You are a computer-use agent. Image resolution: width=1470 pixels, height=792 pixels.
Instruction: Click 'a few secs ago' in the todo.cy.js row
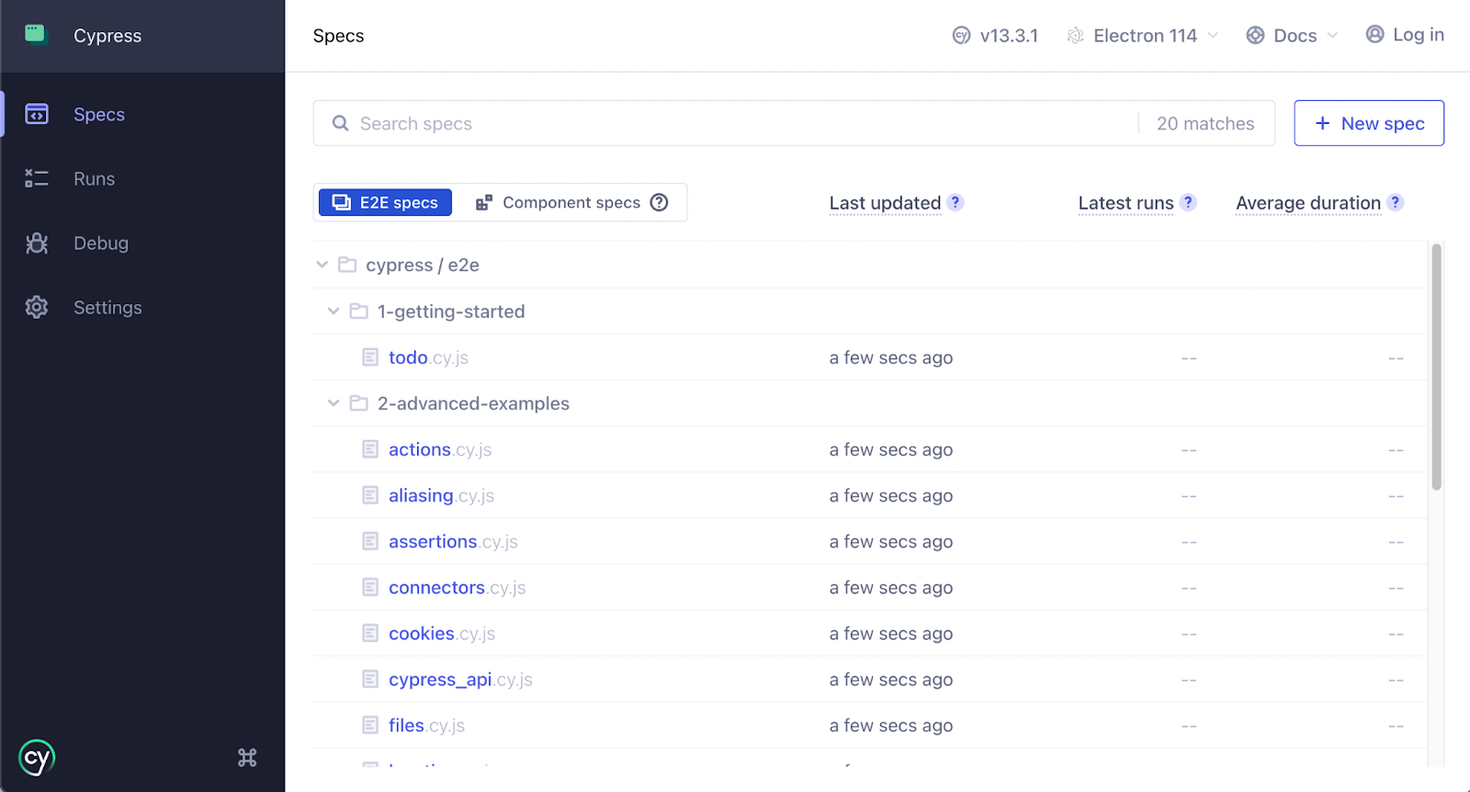[x=890, y=357]
